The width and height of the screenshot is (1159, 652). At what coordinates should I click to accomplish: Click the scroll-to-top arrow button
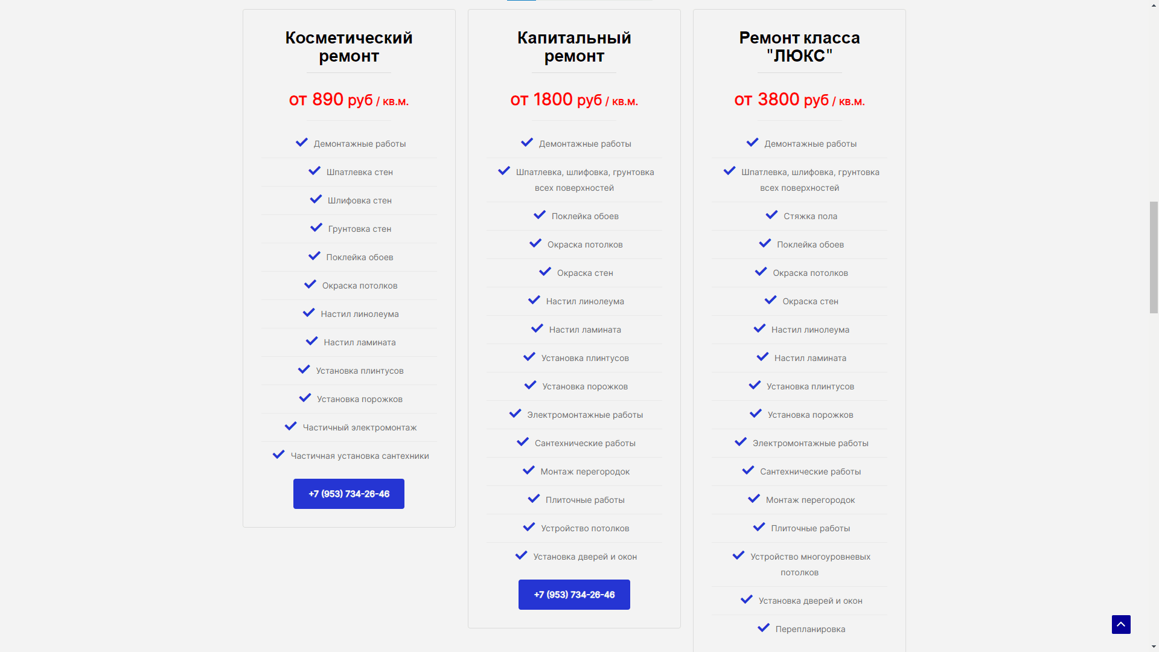tap(1121, 624)
